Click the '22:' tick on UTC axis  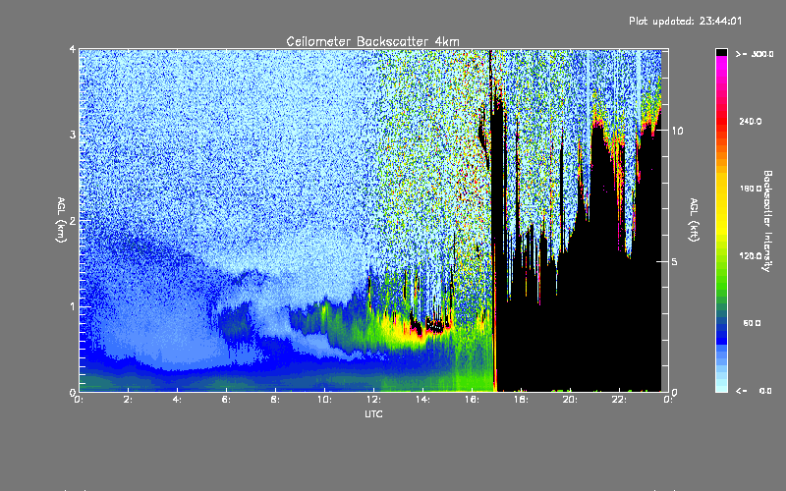[619, 400]
